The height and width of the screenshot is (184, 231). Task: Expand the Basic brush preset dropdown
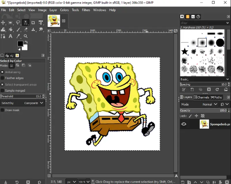pyautogui.click(x=205, y=79)
